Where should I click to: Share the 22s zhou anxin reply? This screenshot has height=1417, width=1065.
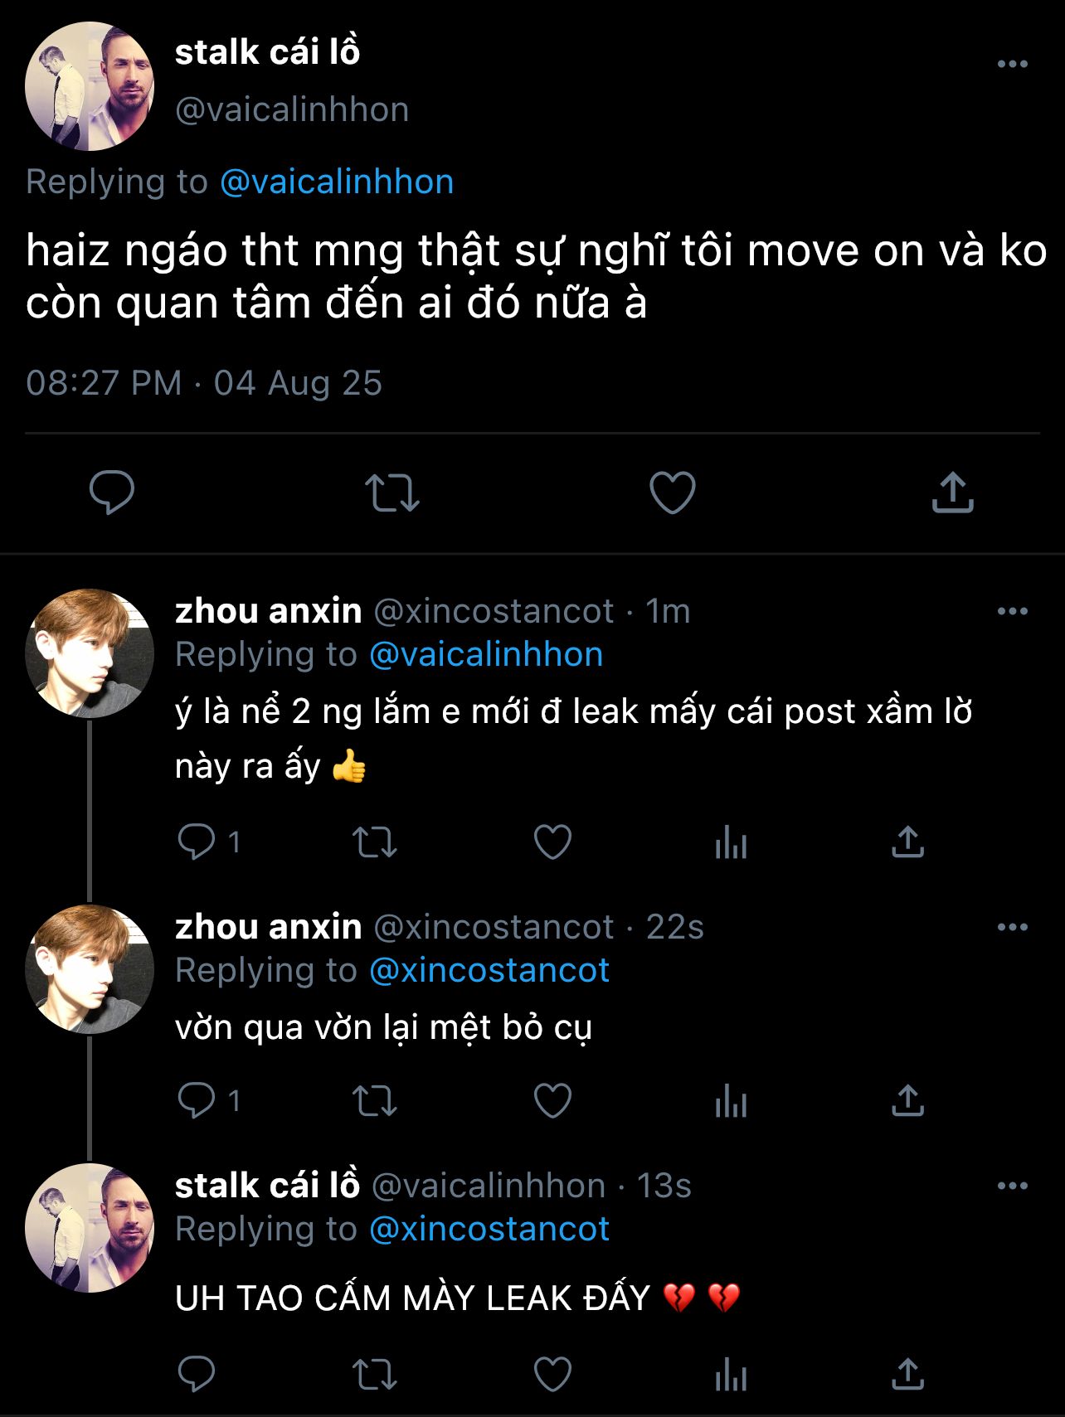(907, 1101)
